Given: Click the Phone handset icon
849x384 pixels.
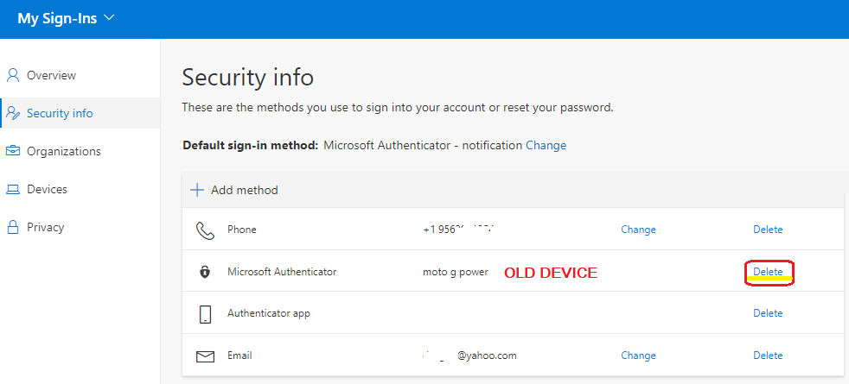Looking at the screenshot, I should pyautogui.click(x=205, y=230).
